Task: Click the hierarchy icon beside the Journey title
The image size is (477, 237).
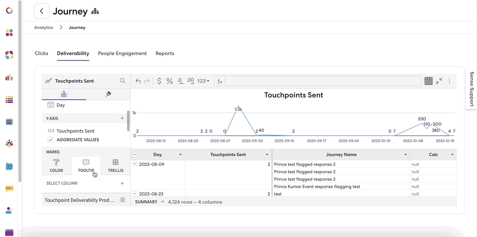Action: pos(95,11)
